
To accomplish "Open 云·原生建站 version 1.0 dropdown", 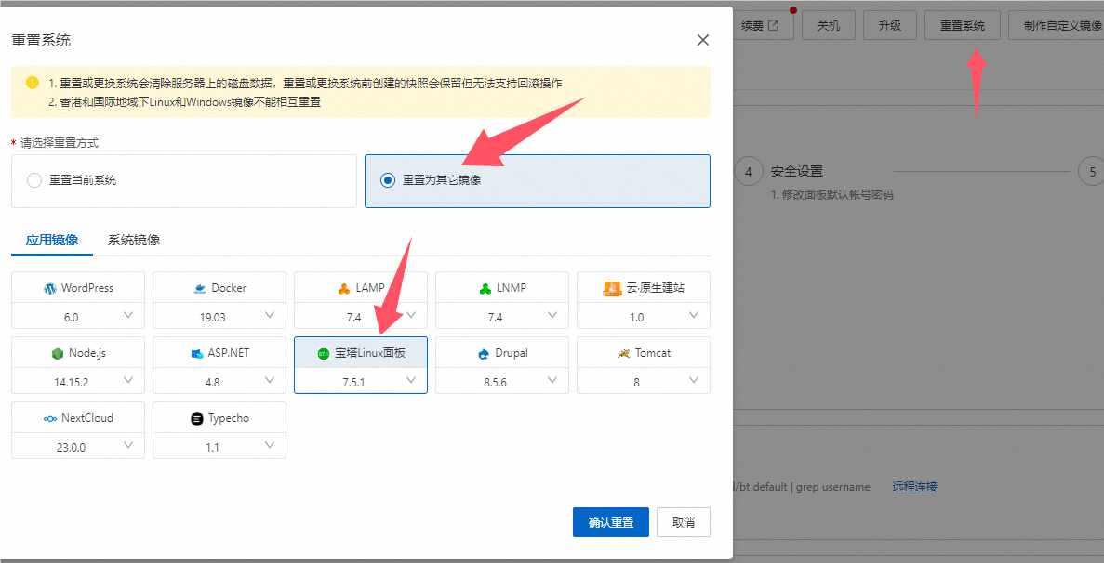I will coord(644,316).
